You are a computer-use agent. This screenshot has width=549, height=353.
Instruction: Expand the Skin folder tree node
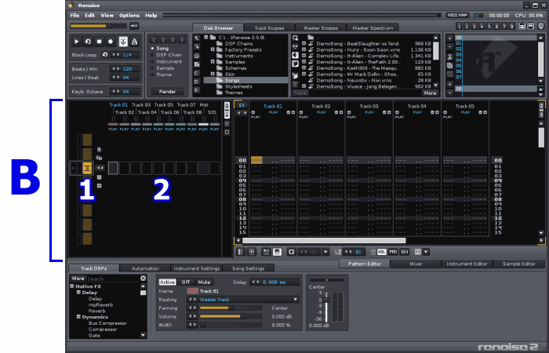tap(213, 75)
